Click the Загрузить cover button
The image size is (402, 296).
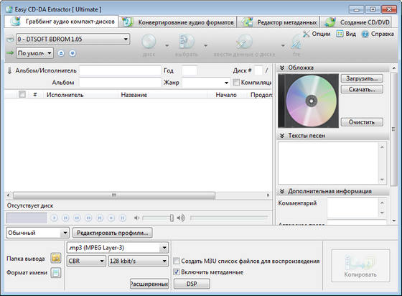tap(362, 78)
